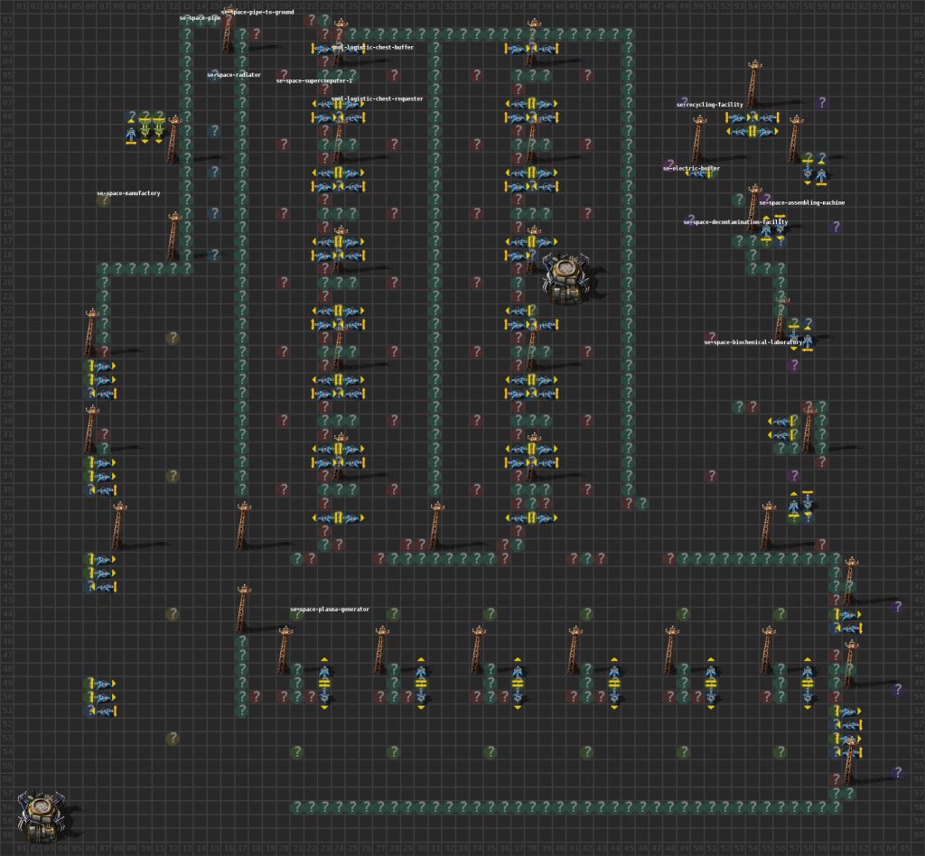Image resolution: width=925 pixels, height=856 pixels.
Task: Click the se-electric-boiler label
Action: coord(691,168)
